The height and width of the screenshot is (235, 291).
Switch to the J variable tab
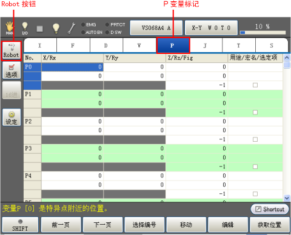[x=206, y=45]
